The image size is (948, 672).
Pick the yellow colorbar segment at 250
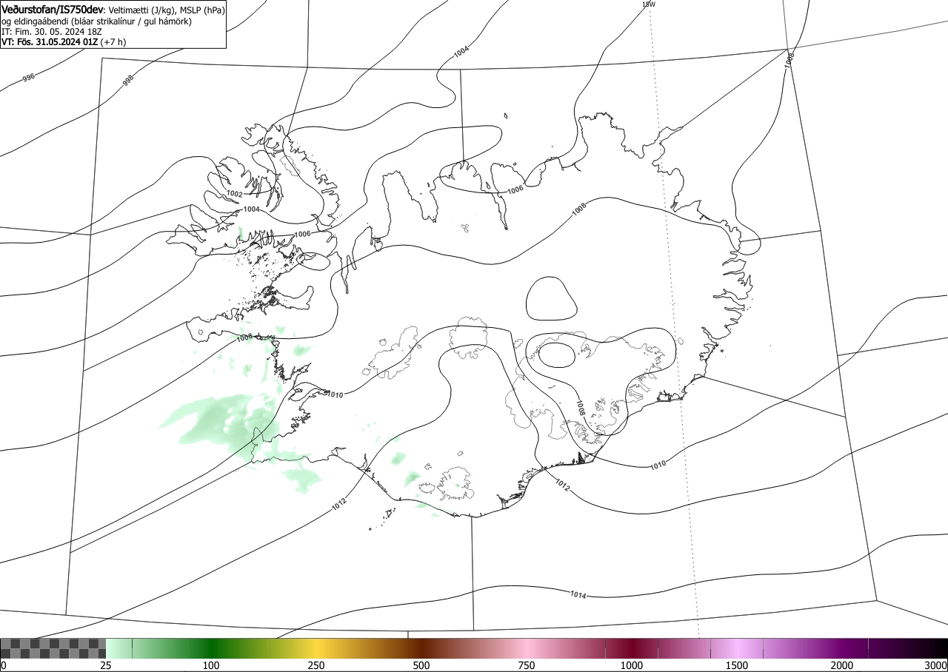point(316,648)
